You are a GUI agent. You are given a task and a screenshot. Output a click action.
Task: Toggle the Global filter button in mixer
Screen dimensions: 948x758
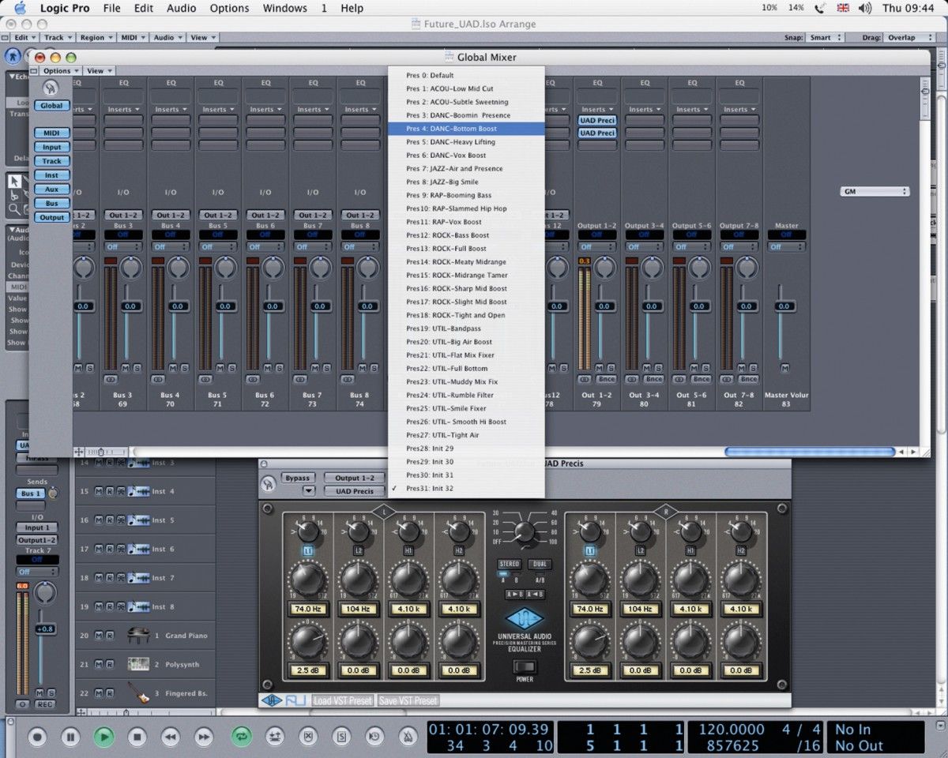[x=51, y=106]
